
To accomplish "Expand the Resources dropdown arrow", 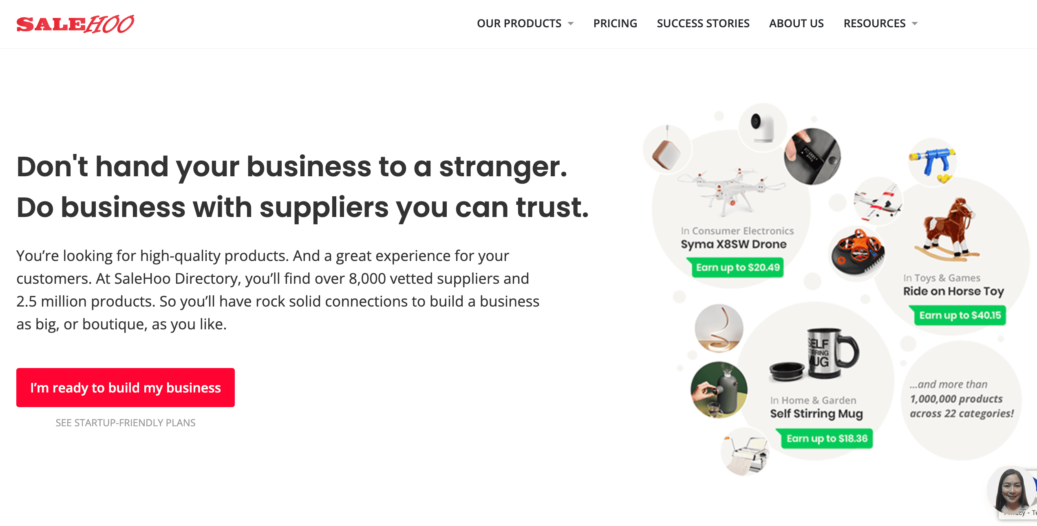I will coord(915,24).
